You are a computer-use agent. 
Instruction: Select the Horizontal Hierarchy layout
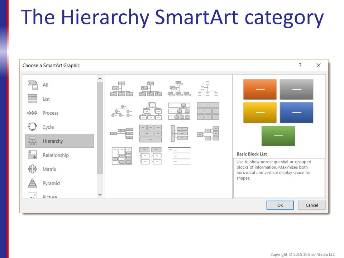click(x=208, y=133)
